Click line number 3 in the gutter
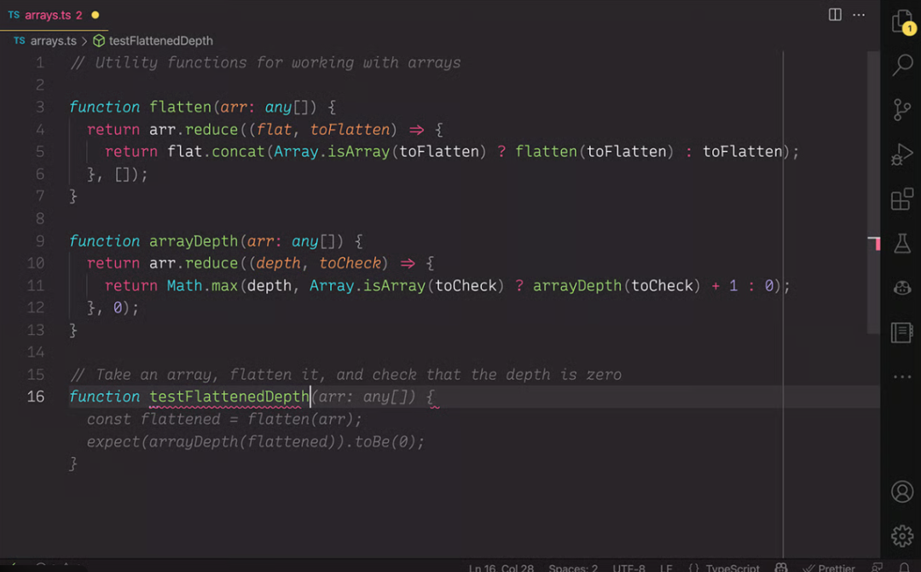 pos(40,107)
